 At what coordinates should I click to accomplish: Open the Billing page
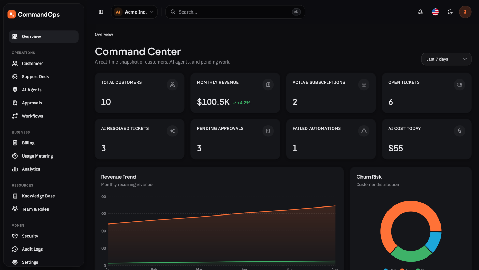pos(44,143)
